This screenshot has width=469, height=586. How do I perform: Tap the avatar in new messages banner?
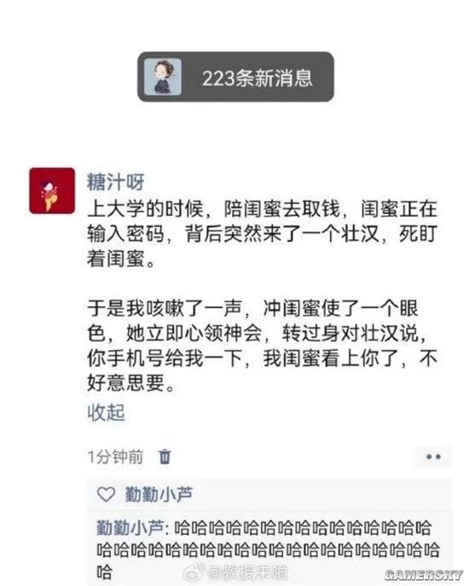[x=163, y=77]
